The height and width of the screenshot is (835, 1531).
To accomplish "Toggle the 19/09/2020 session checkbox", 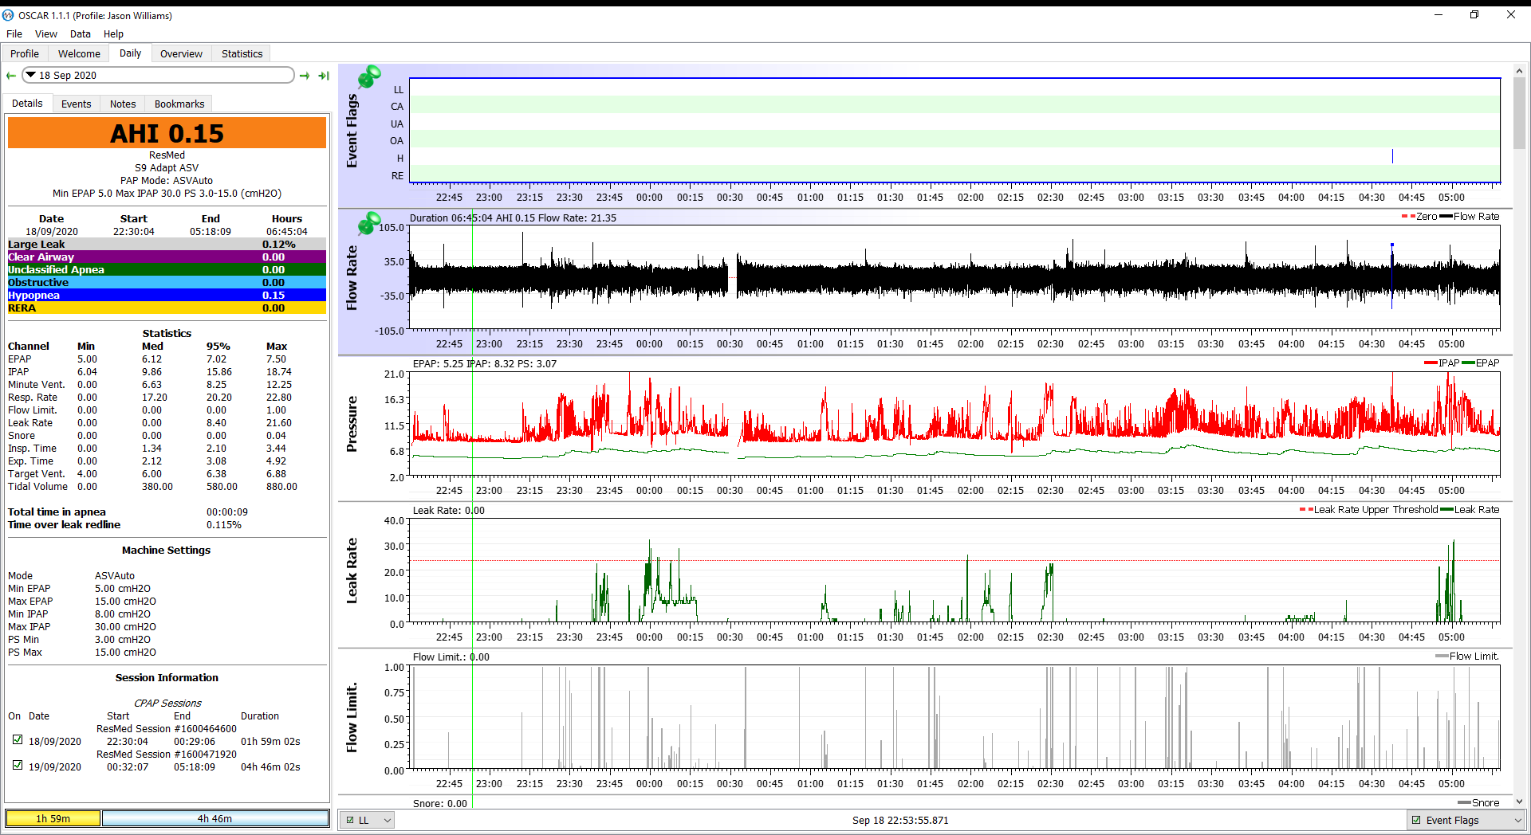I will 18,766.
